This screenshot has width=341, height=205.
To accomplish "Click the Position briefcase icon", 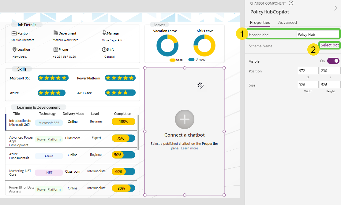I will click(14, 33).
